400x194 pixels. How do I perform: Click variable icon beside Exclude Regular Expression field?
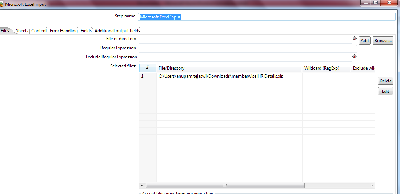pos(355,57)
